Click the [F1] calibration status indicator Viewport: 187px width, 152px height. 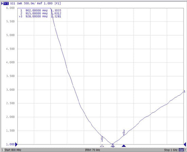pos(57,3)
